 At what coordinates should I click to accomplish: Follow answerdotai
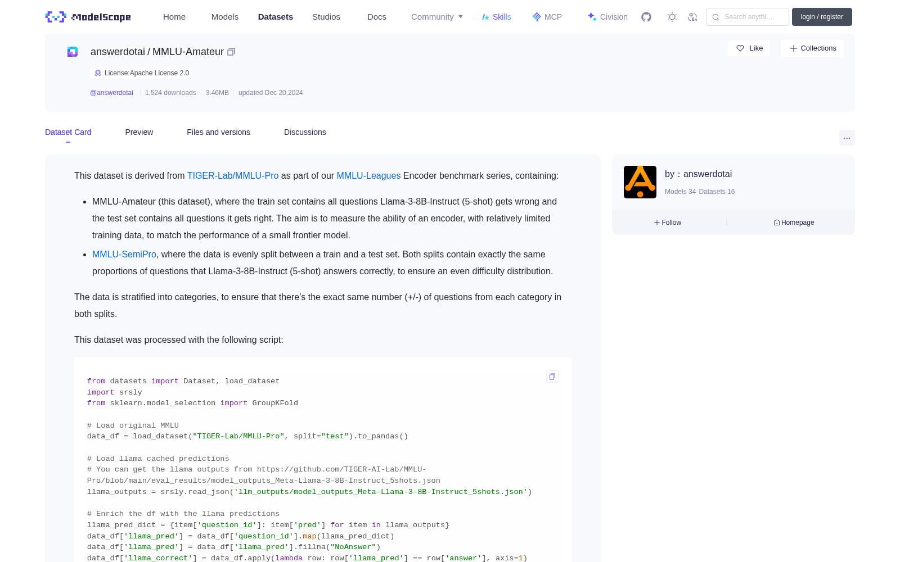click(x=668, y=223)
